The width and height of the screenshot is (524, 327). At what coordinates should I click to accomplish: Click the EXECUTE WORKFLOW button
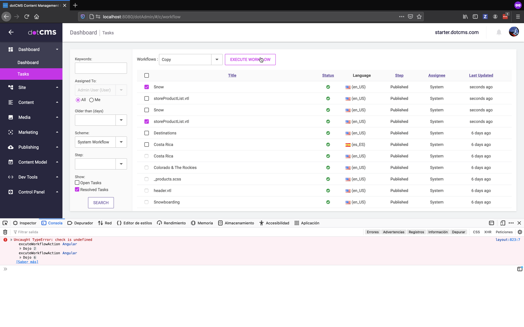[250, 59]
